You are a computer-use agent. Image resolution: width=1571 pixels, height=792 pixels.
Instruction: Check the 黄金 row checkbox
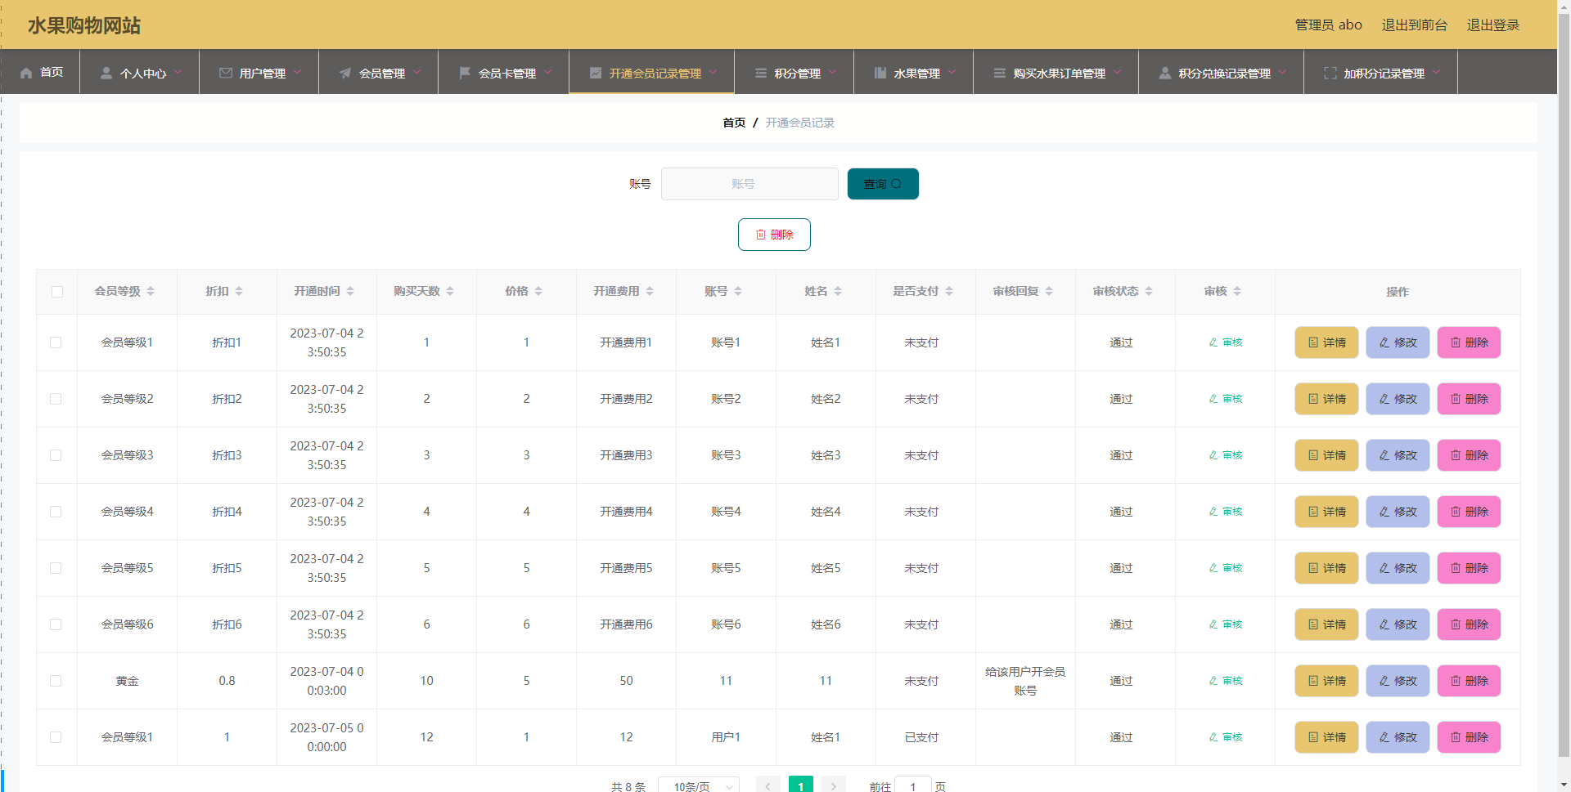coord(56,681)
